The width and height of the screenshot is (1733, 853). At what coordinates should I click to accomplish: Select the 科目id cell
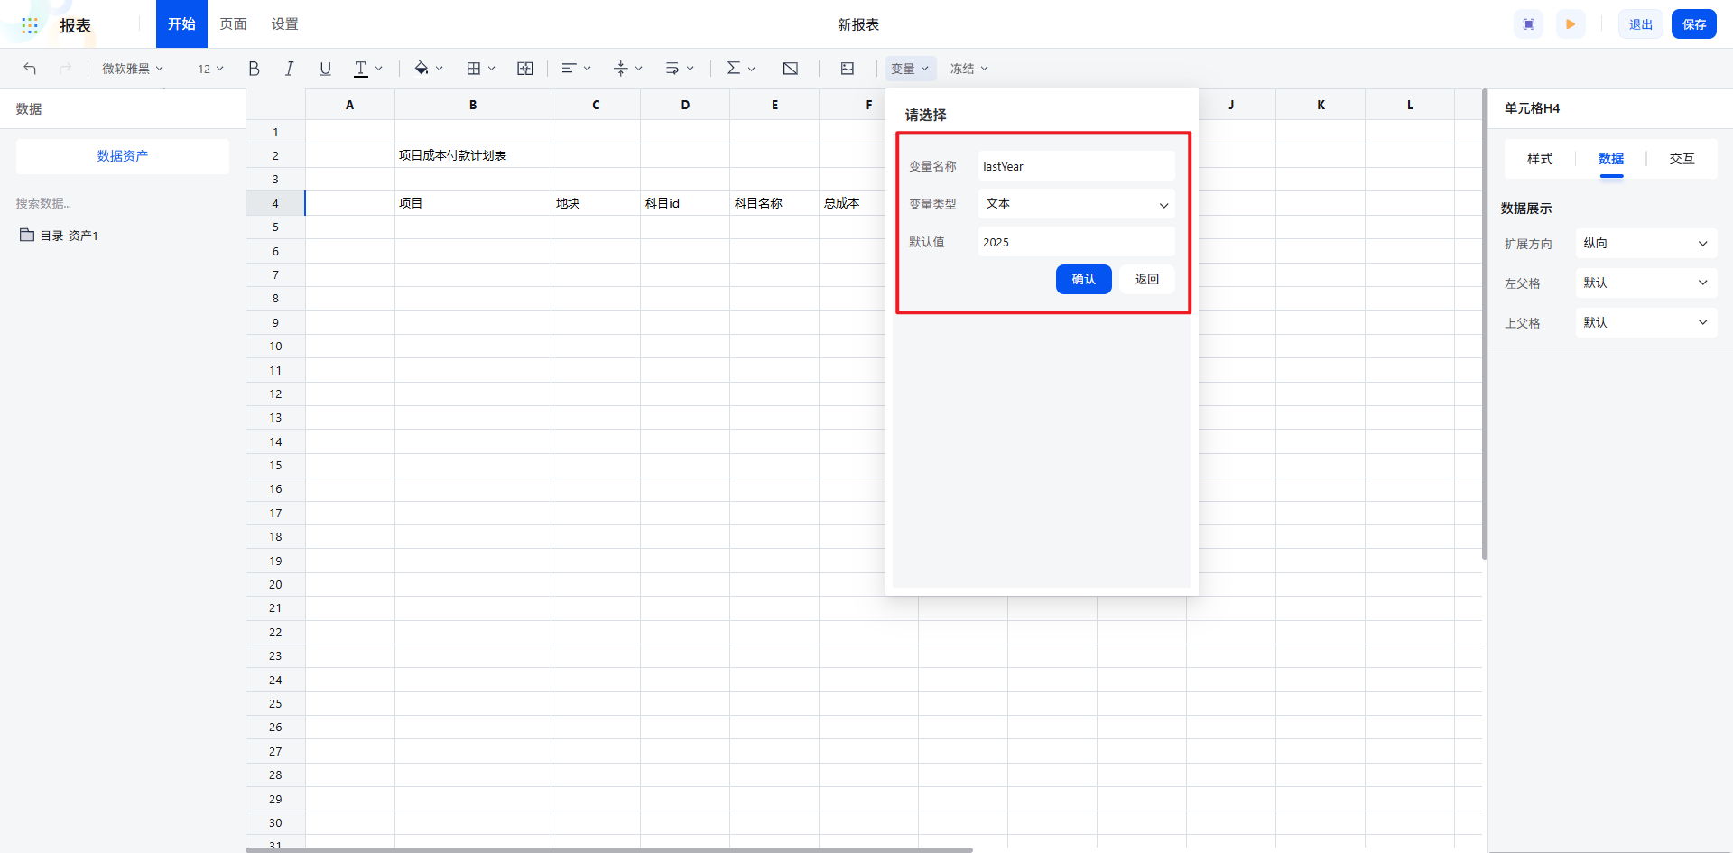685,203
